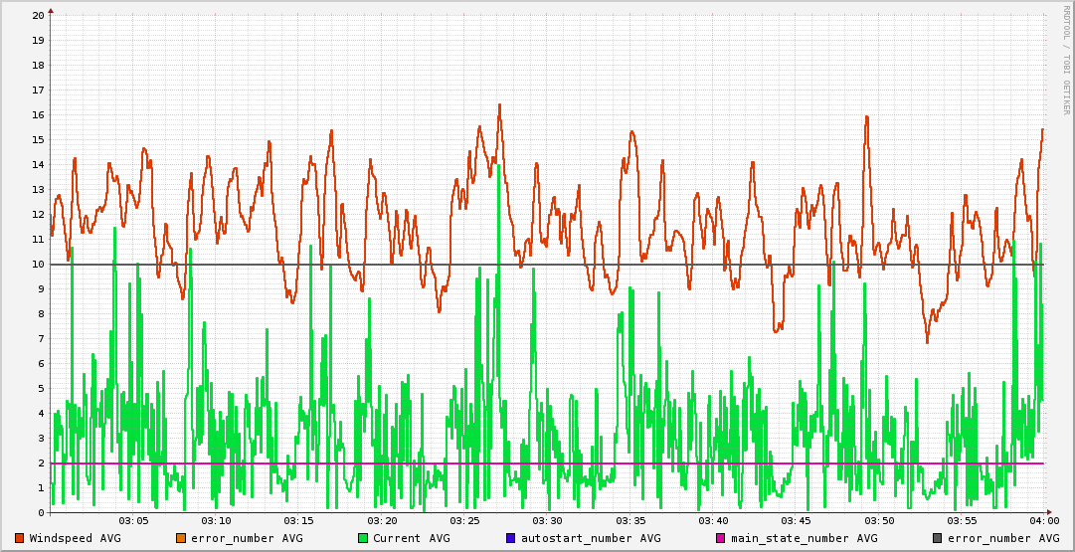
Task: Click the '3' value axis label
Action: pyautogui.click(x=41, y=439)
